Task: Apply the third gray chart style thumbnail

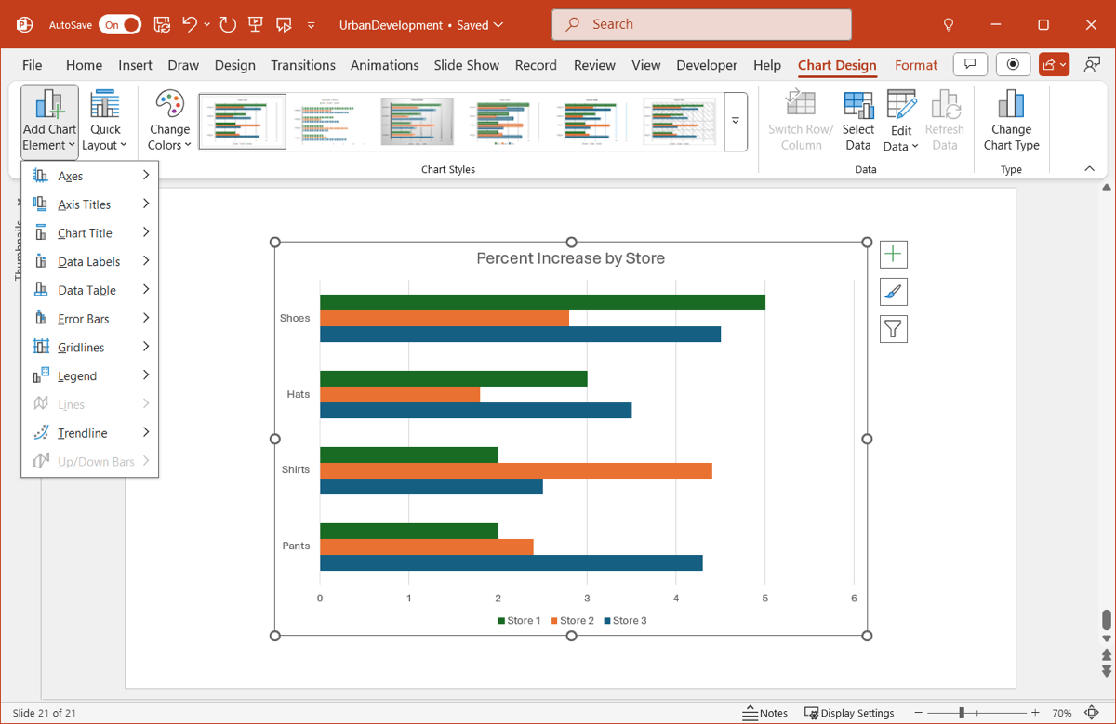Action: point(418,122)
